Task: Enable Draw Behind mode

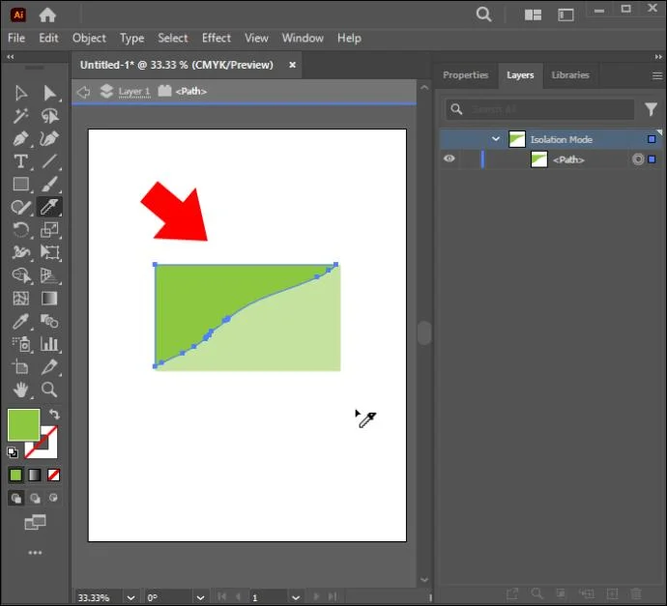Action: pos(35,498)
